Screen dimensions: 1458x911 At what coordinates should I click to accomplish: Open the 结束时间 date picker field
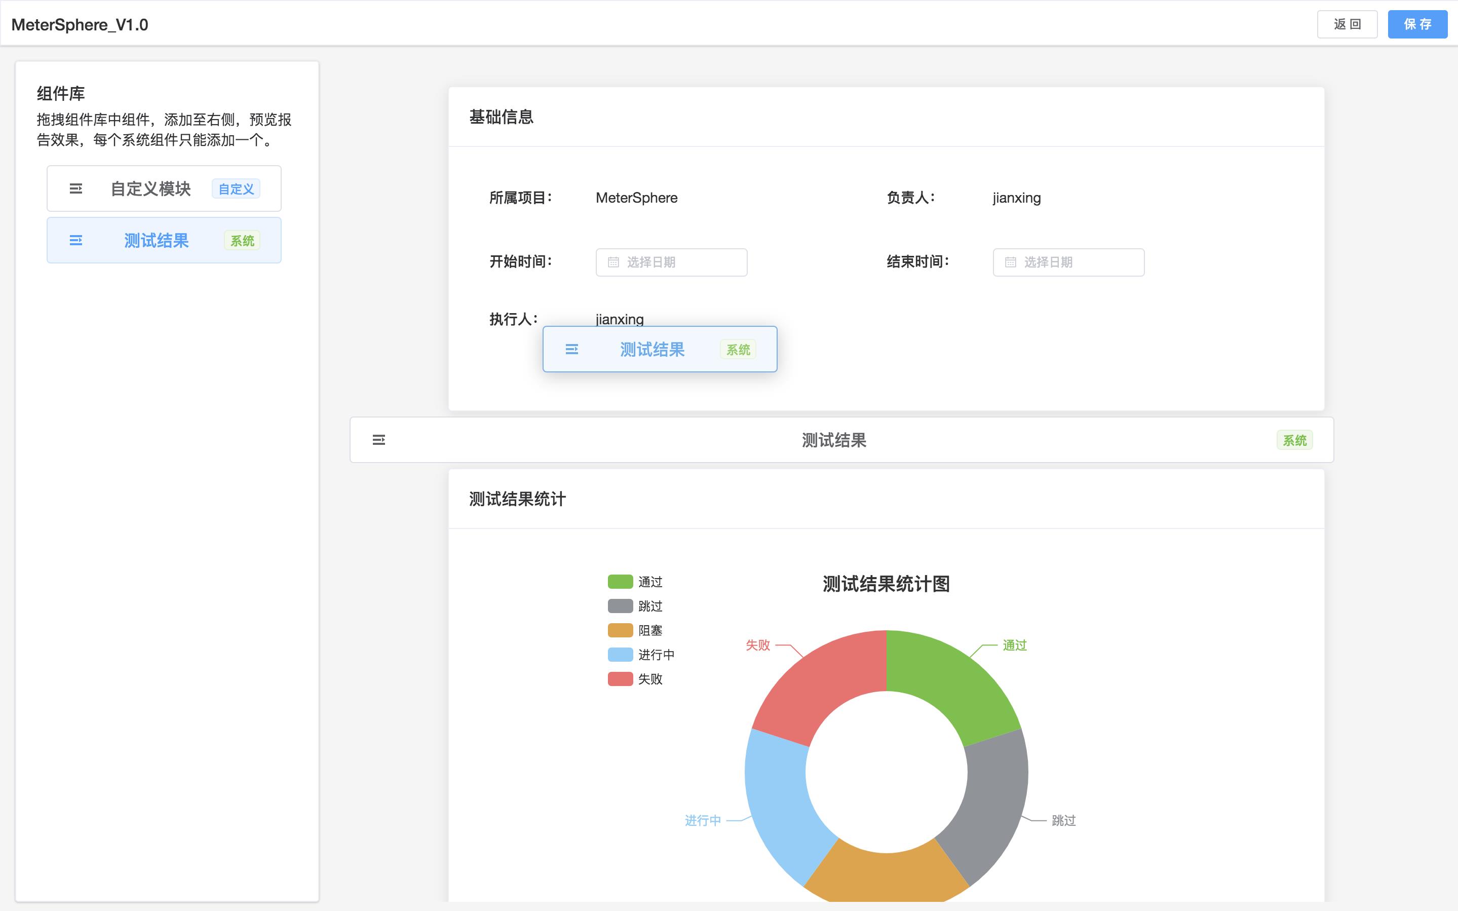[1069, 262]
